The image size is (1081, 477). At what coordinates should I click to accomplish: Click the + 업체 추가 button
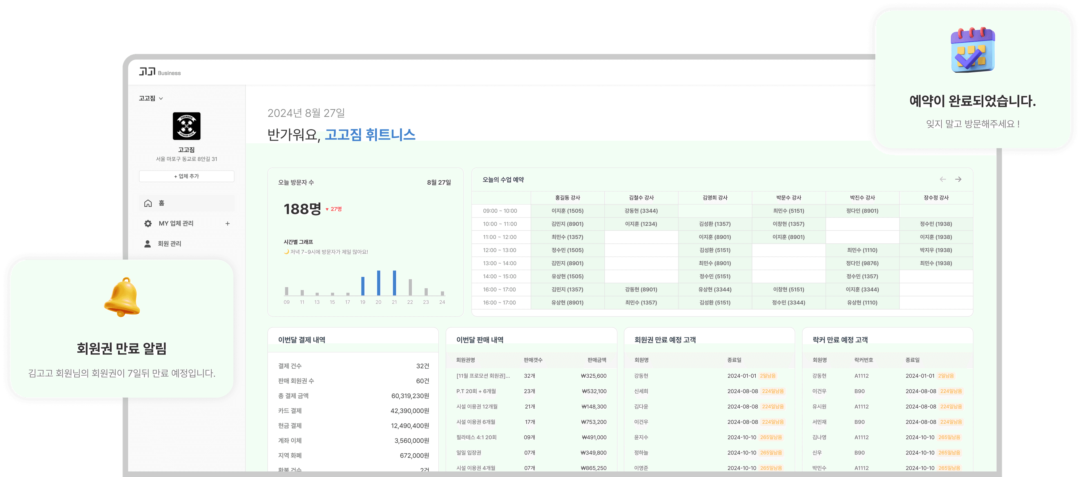point(186,176)
